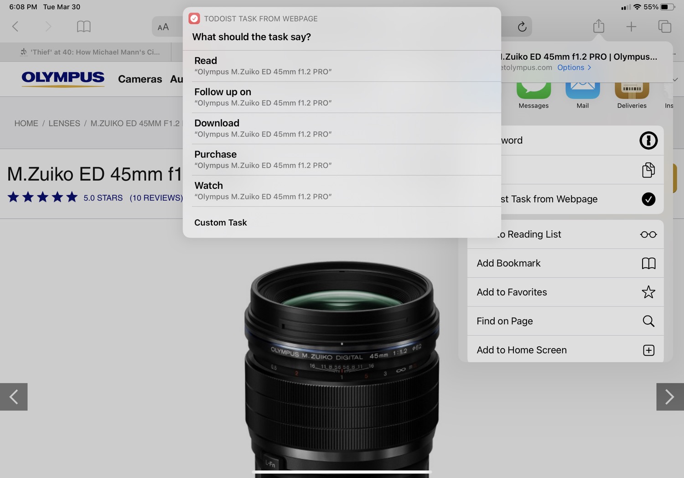Tap the Reading List glasses icon
This screenshot has height=478, width=684.
click(x=648, y=234)
